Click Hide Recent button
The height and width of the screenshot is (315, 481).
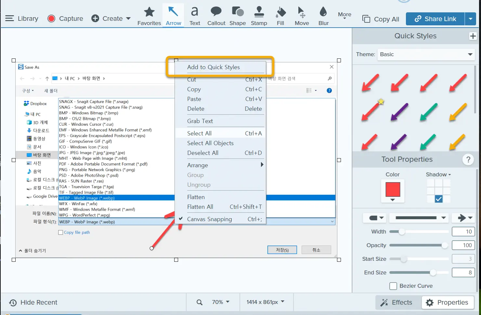click(33, 302)
